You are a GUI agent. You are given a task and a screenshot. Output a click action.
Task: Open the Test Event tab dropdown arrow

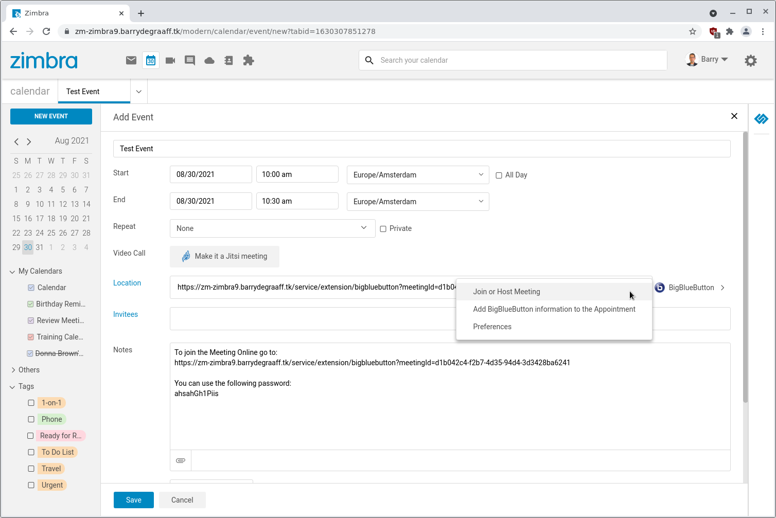coord(138,92)
